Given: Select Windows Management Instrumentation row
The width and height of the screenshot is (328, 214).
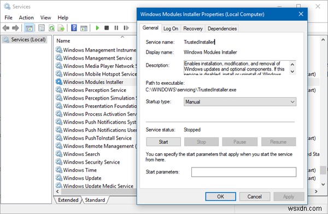Looking at the screenshot, I should [x=96, y=50].
